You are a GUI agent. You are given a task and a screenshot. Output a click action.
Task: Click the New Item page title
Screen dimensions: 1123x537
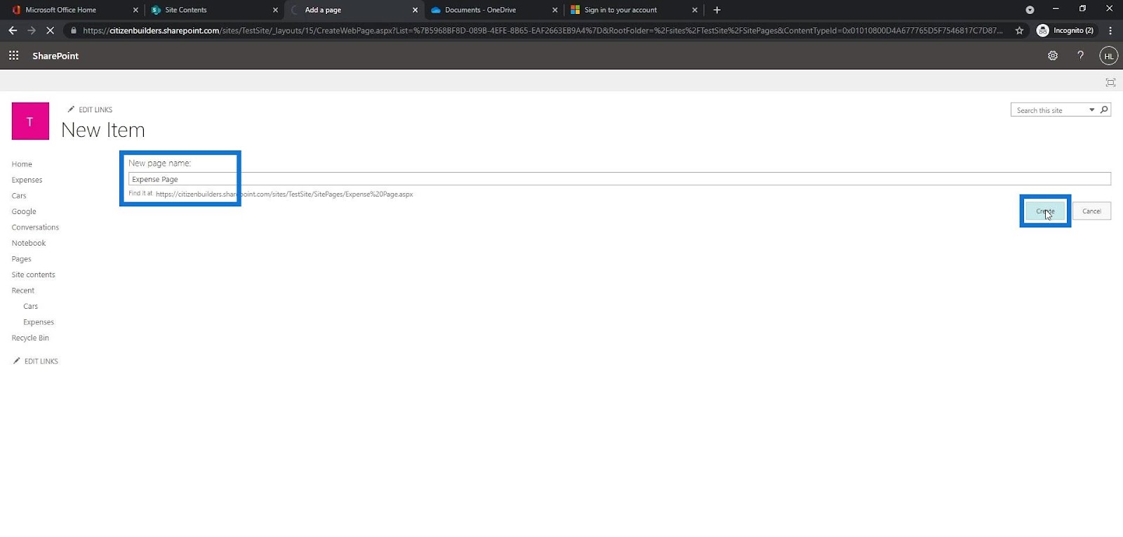coord(103,130)
